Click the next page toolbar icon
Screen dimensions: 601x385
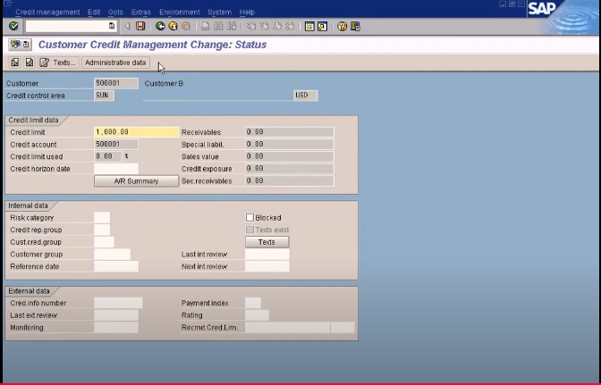(277, 26)
